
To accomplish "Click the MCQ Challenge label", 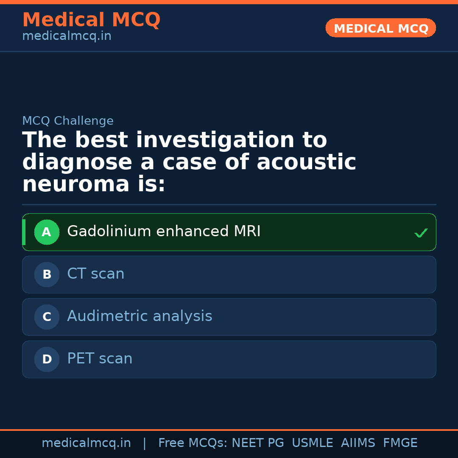I will click(x=68, y=121).
